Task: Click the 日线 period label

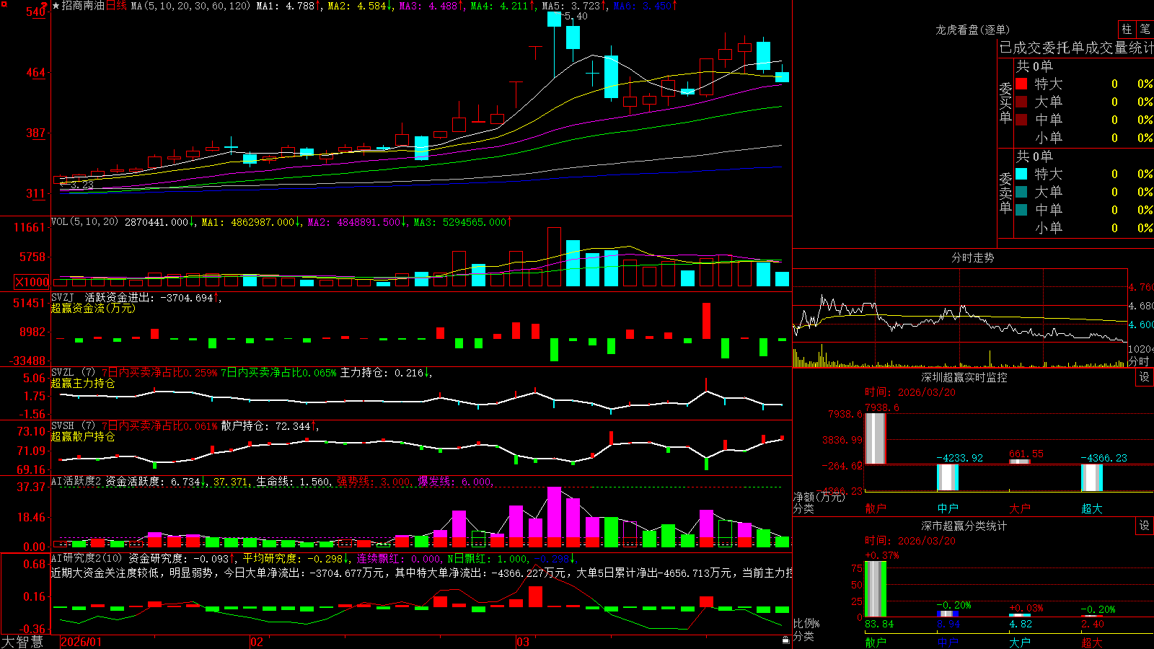Action: [x=116, y=6]
